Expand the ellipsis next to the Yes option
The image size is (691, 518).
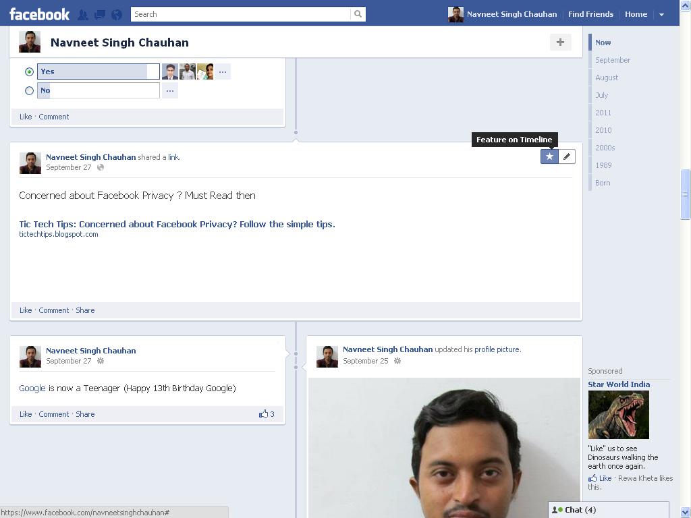223,71
